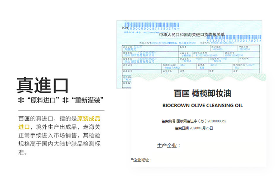The height and width of the screenshot is (188, 278).
Task: Click the 备案日期 2020年3月25日 line
Action: [x=194, y=128]
